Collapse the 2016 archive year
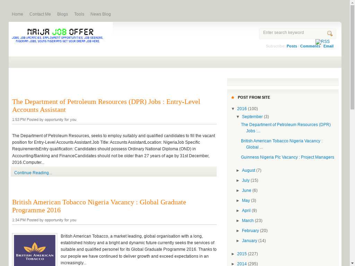 pyautogui.click(x=233, y=109)
